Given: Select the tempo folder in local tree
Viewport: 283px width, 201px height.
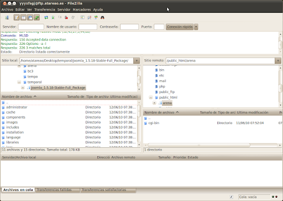Looking at the screenshot, I should click(x=33, y=76).
